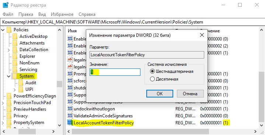Click the values pane horizontal scrollbar thumb

pos(140,131)
